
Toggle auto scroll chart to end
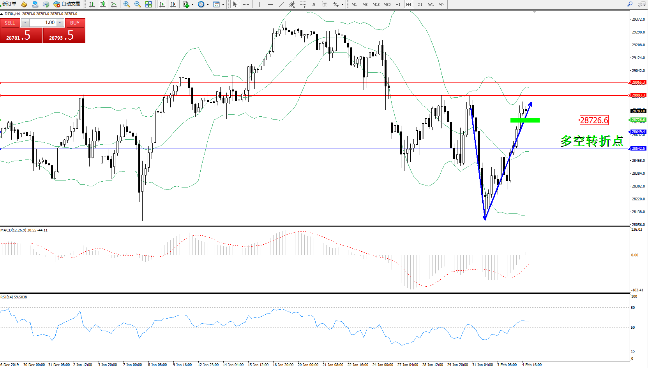coord(162,4)
